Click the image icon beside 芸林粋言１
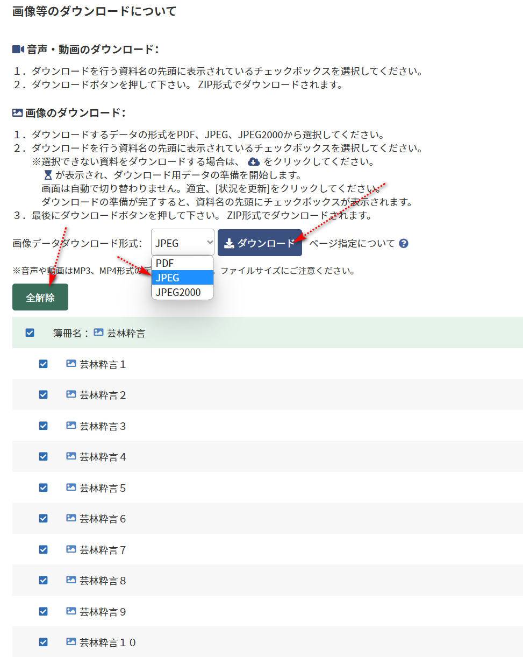Screen dimensions: 523x657 tap(71, 364)
